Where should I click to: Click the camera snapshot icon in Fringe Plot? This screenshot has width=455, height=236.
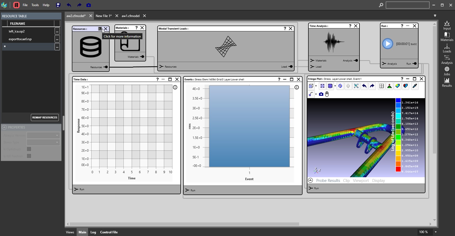coord(321,94)
